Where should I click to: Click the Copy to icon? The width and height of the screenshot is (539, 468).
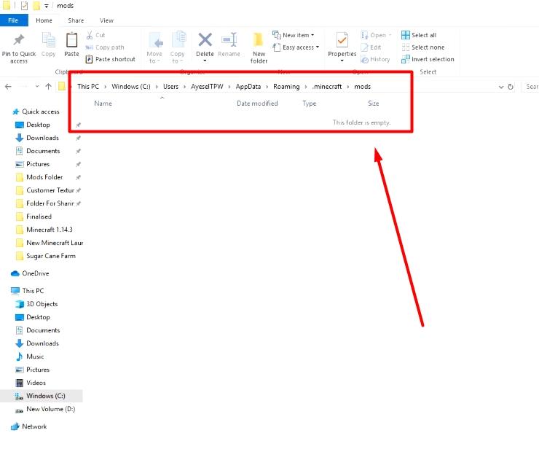click(x=178, y=40)
